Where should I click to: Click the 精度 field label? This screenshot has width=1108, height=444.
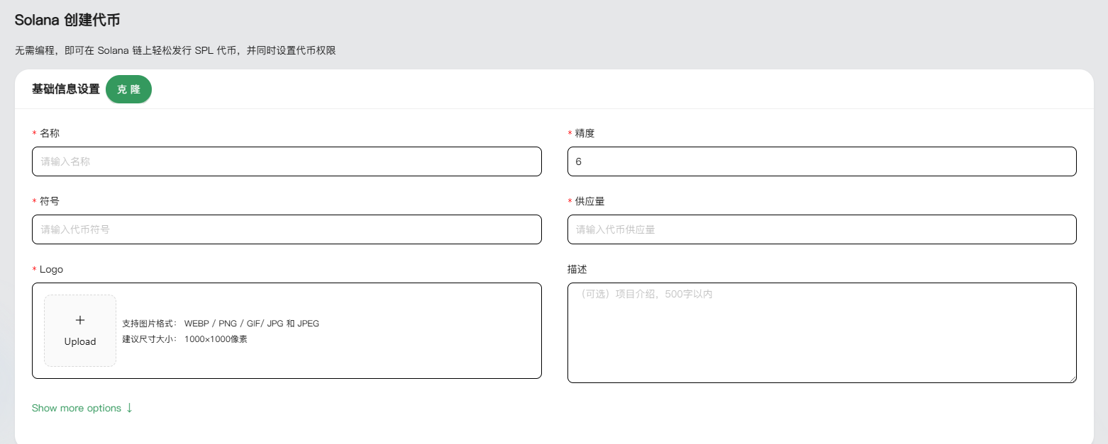click(x=585, y=133)
